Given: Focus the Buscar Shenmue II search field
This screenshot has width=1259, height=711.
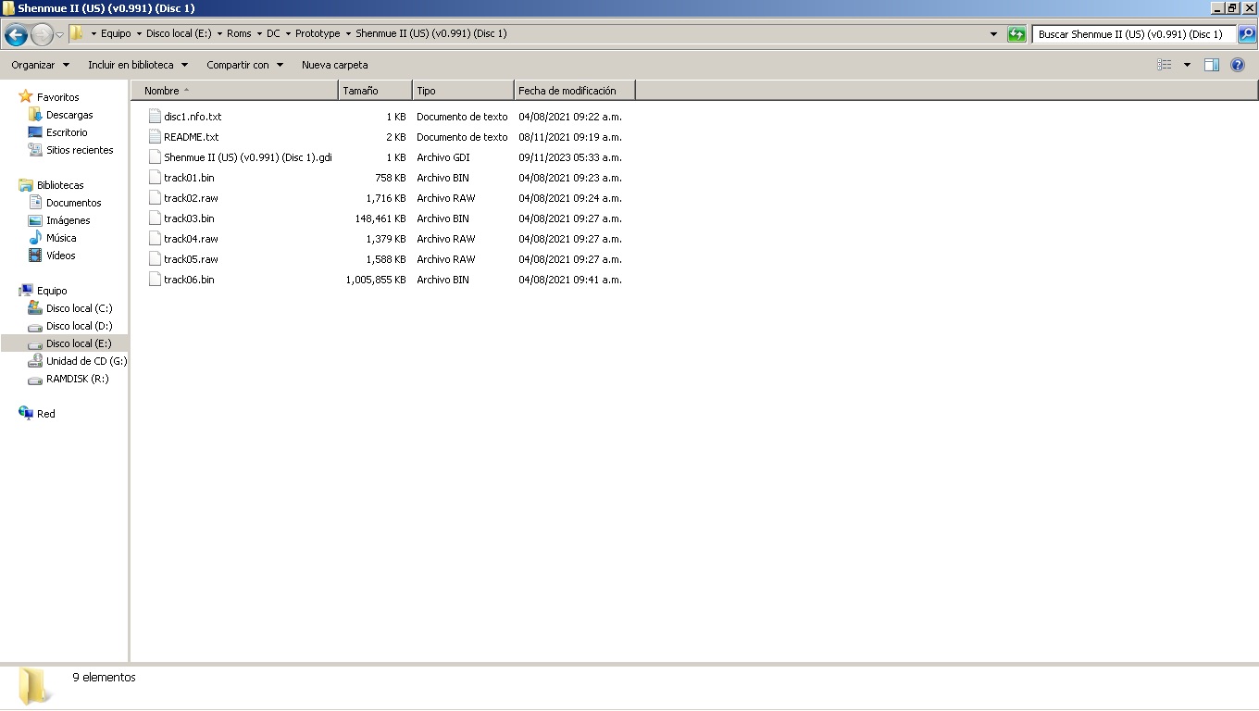Looking at the screenshot, I should (x=1134, y=34).
